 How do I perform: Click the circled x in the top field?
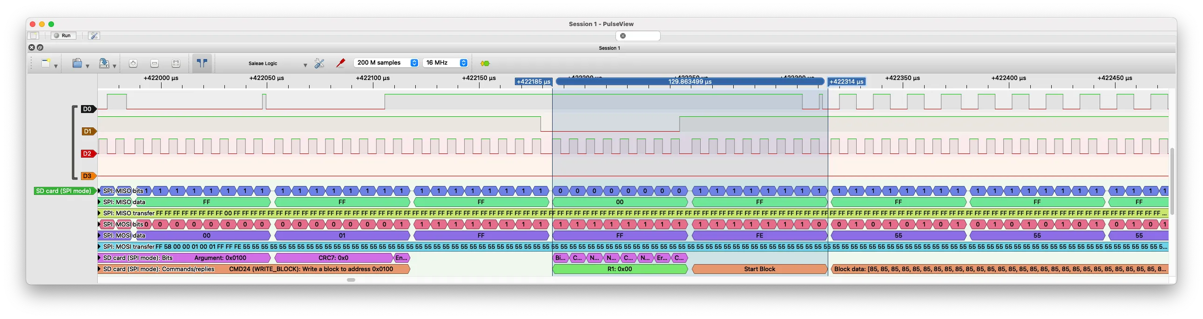click(x=623, y=36)
